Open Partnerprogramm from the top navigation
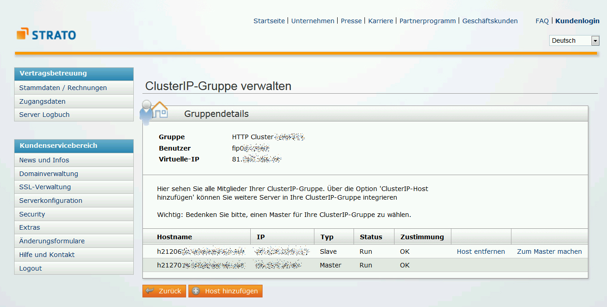The image size is (607, 307). pyautogui.click(x=428, y=20)
